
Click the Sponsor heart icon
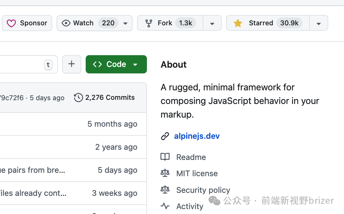(x=12, y=23)
